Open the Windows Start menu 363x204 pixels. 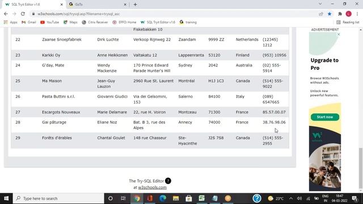(6, 198)
